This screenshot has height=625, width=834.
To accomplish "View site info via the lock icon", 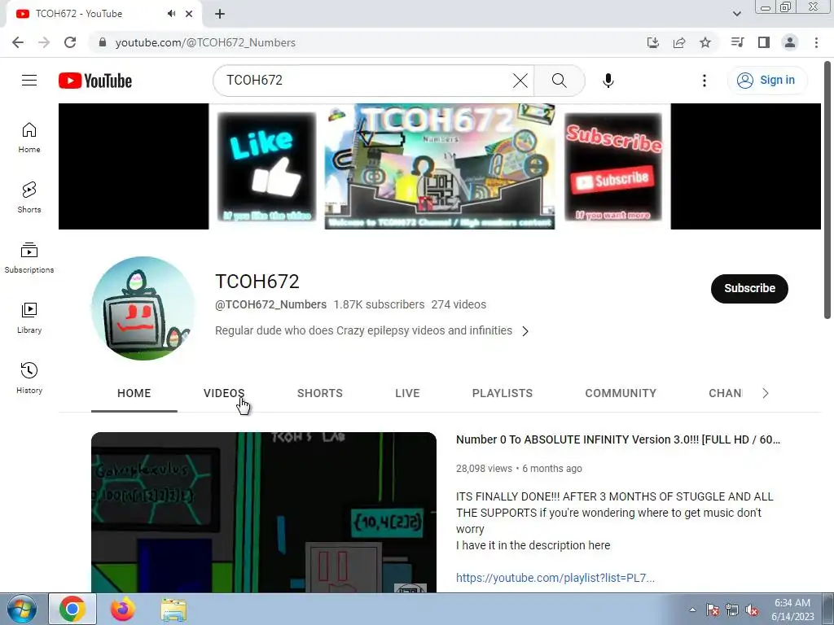I will (103, 42).
